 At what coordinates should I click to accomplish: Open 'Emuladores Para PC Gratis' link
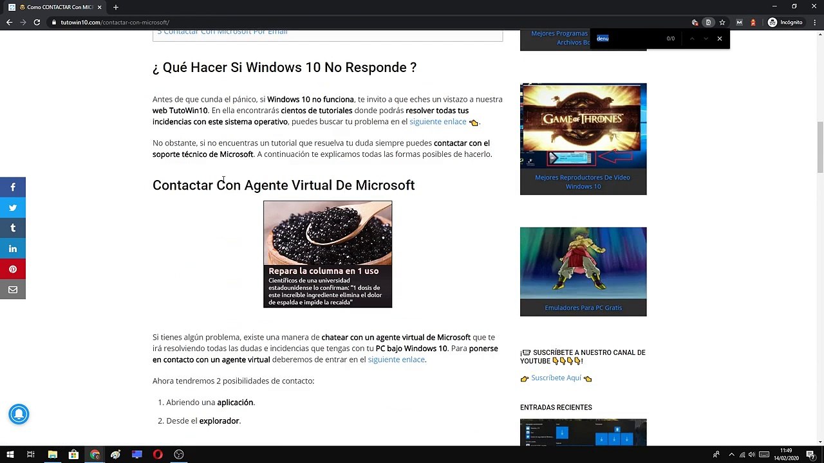tap(583, 307)
